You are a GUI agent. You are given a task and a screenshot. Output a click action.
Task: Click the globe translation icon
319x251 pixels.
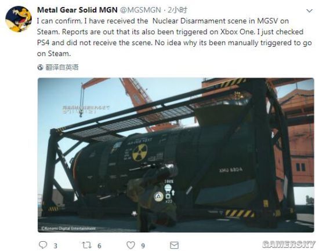[40, 67]
